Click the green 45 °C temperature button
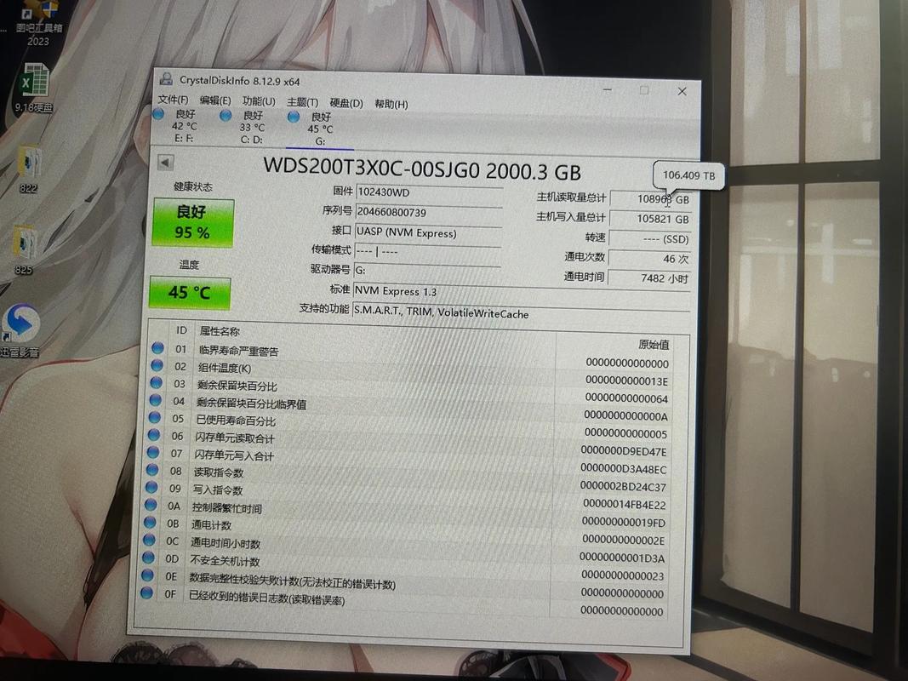 click(x=189, y=292)
